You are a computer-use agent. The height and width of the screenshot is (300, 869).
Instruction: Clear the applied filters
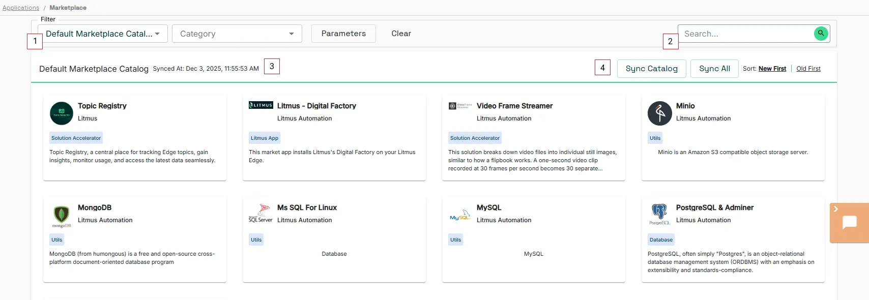coord(401,34)
